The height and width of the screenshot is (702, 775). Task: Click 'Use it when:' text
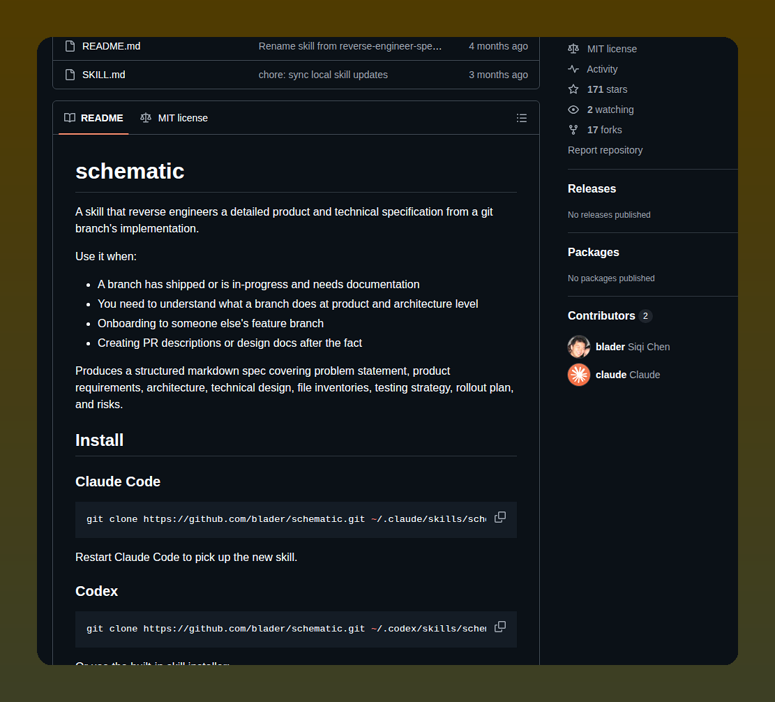(x=106, y=257)
